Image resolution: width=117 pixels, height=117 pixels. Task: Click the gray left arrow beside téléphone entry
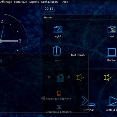click(43, 98)
